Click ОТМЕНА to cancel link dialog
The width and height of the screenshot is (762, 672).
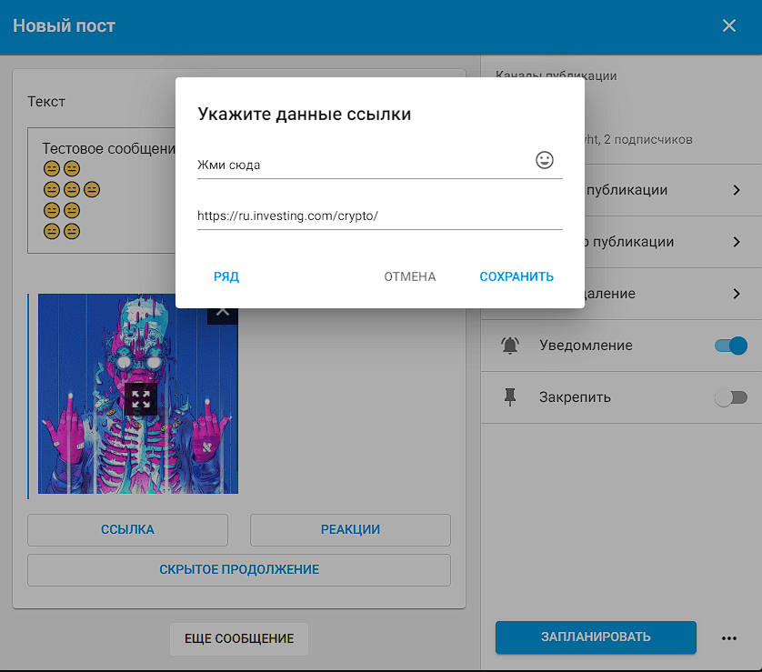pos(409,276)
